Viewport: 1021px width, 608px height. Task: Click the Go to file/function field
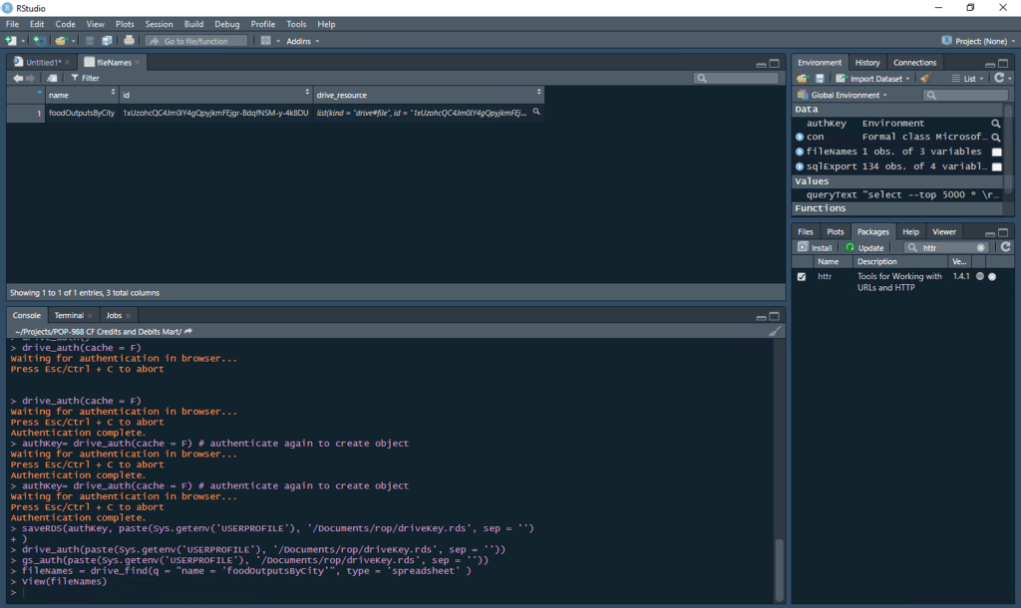tap(196, 41)
